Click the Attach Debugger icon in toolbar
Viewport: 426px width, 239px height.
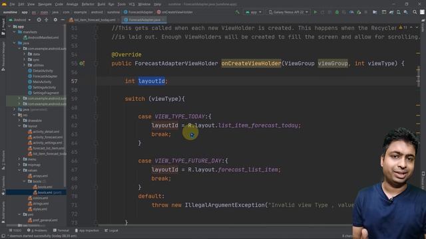(359, 12)
